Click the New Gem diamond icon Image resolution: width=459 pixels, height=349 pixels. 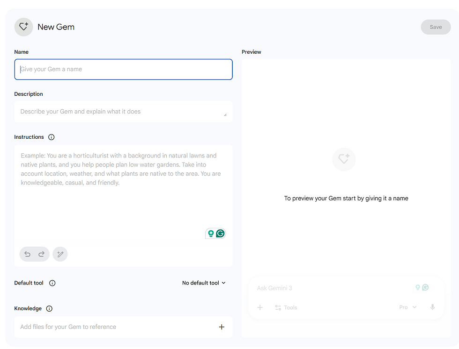23,27
